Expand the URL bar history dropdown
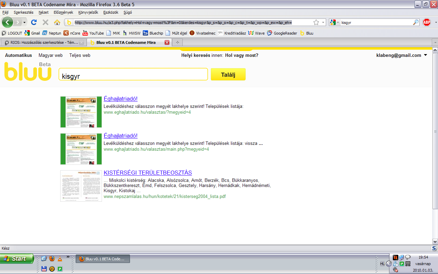 (324, 22)
